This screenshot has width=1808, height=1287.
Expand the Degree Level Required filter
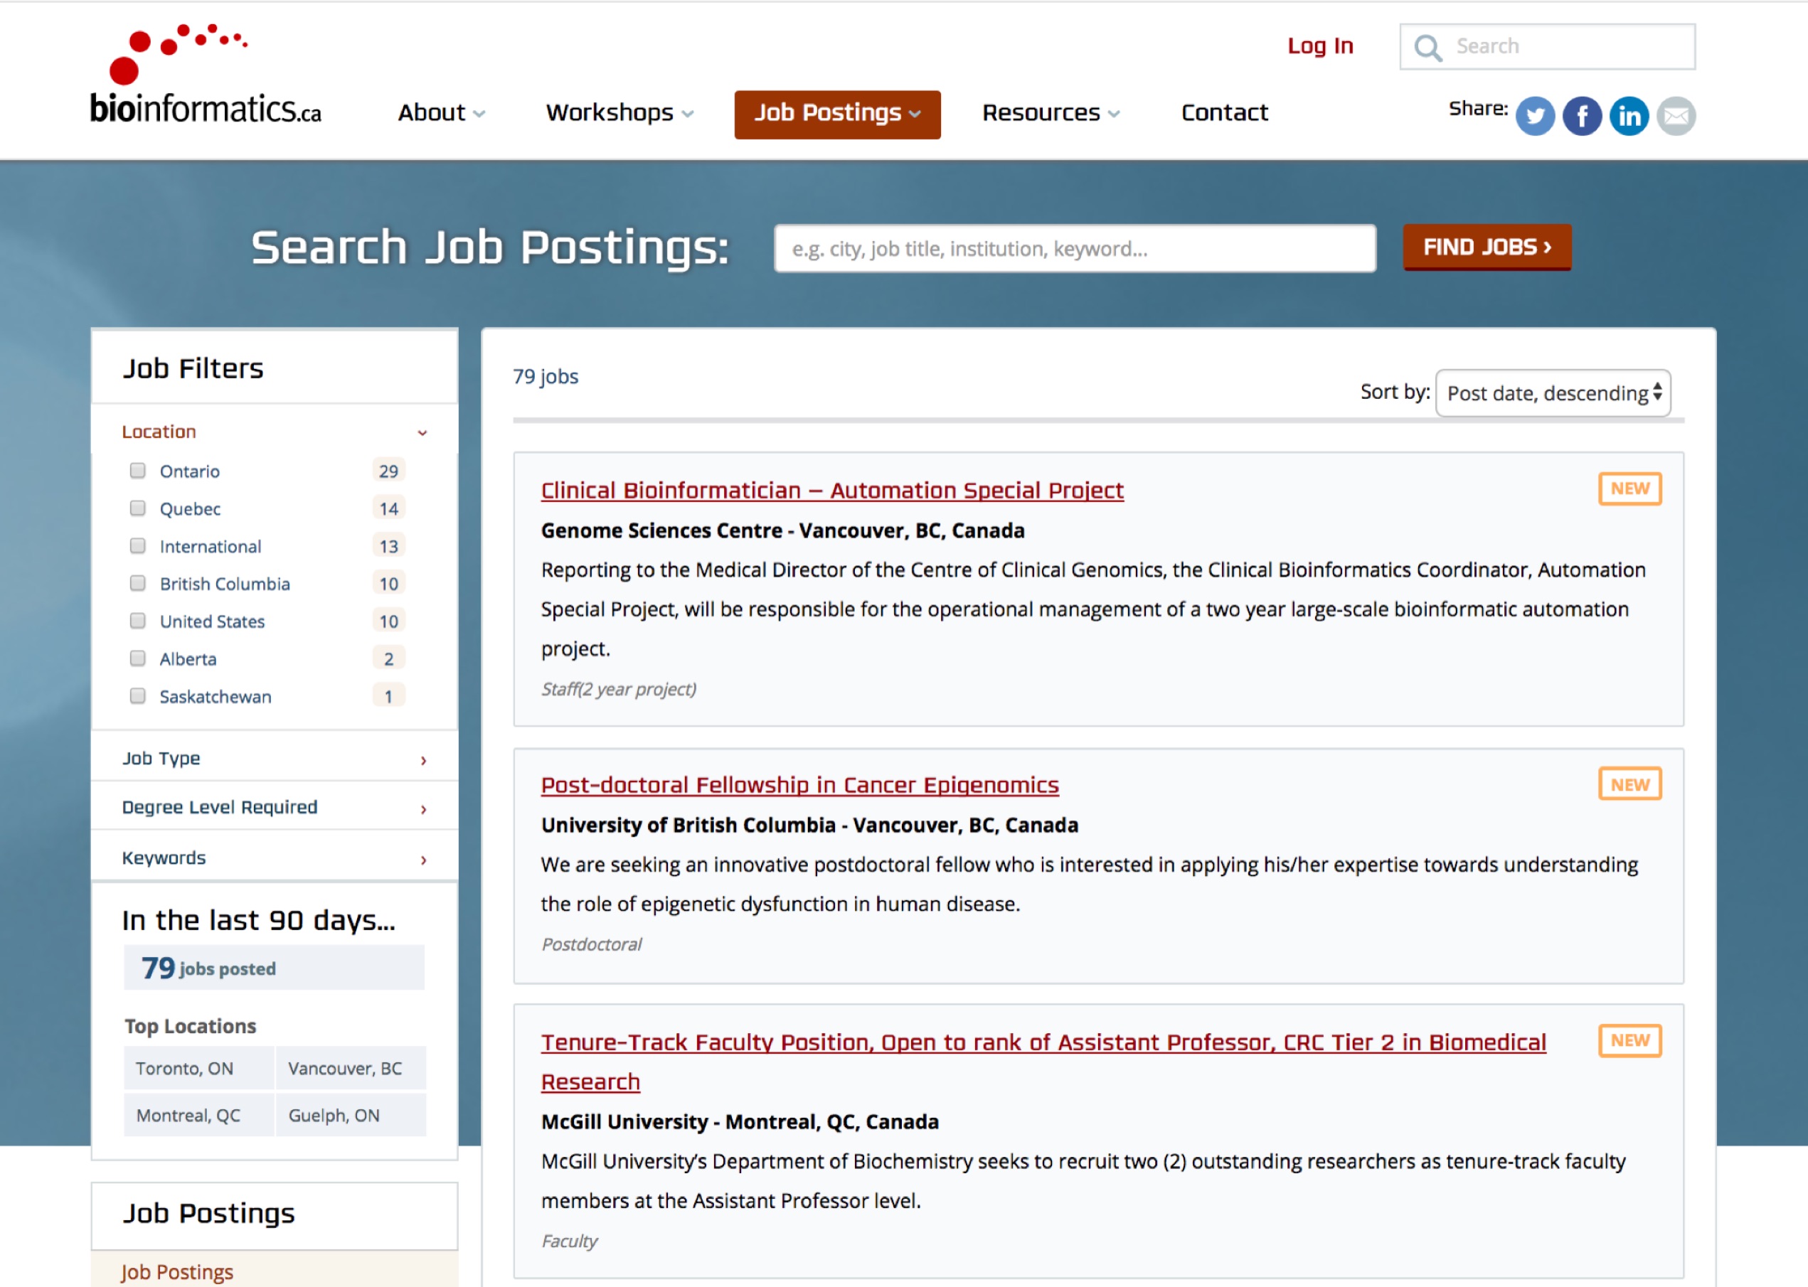pyautogui.click(x=275, y=808)
